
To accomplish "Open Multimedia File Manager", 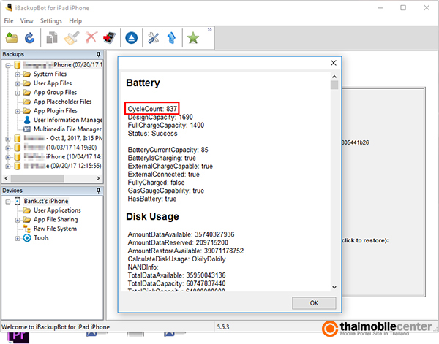I will pos(67,129).
